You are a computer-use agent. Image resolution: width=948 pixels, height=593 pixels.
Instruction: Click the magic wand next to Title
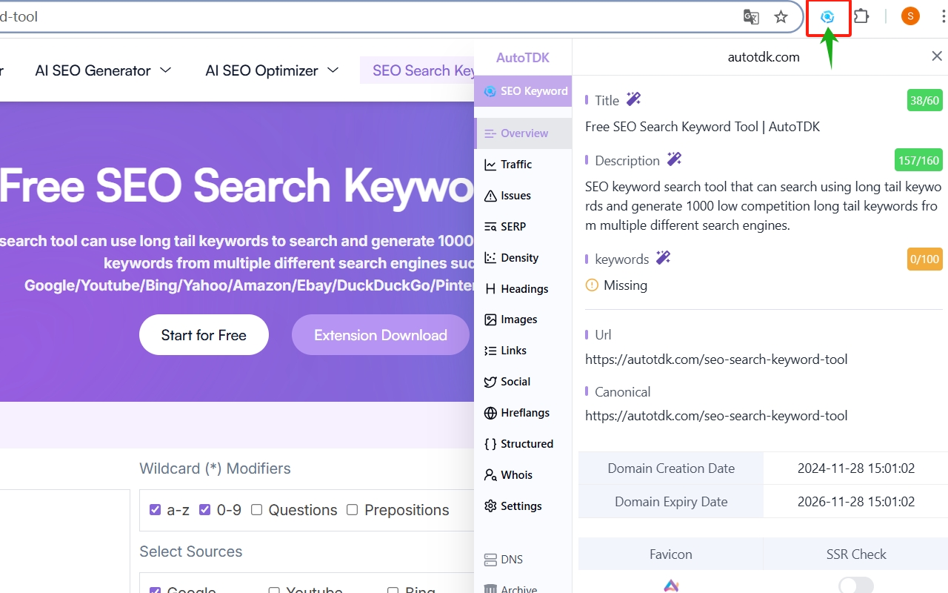[633, 99]
